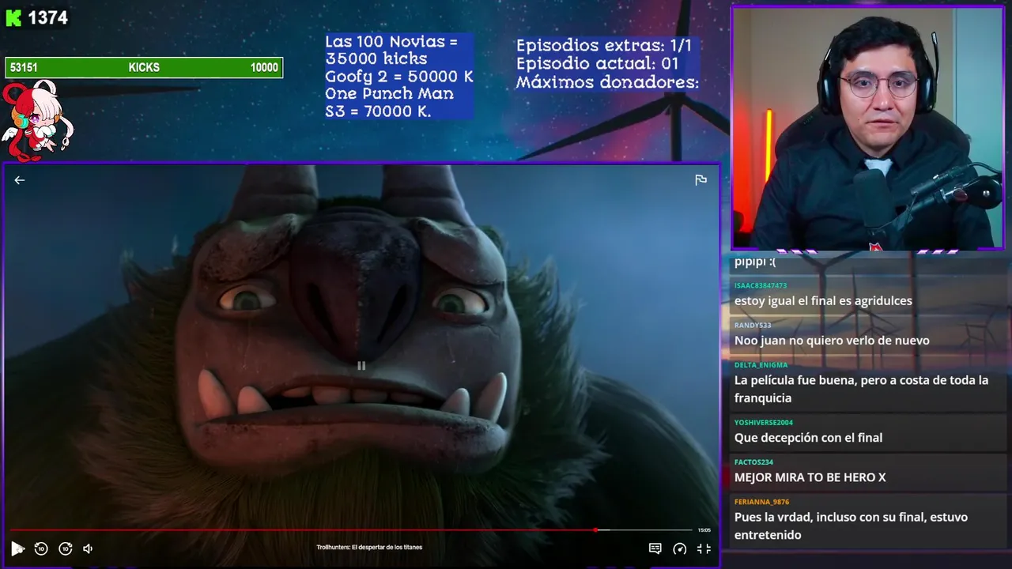Screen dimensions: 1012x569
Task: Click the message 'Noo juan no quiero verlo de nuevo'
Action: (x=832, y=341)
